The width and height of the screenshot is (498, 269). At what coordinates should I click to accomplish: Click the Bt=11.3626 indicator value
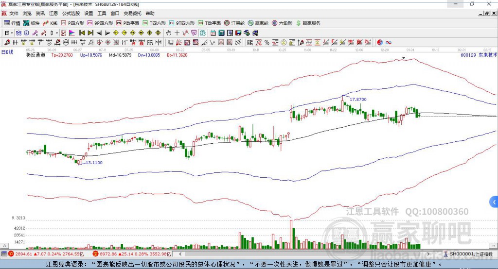(177, 55)
